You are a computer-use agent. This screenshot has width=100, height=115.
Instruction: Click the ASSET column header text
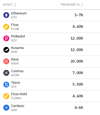pos(8,5)
